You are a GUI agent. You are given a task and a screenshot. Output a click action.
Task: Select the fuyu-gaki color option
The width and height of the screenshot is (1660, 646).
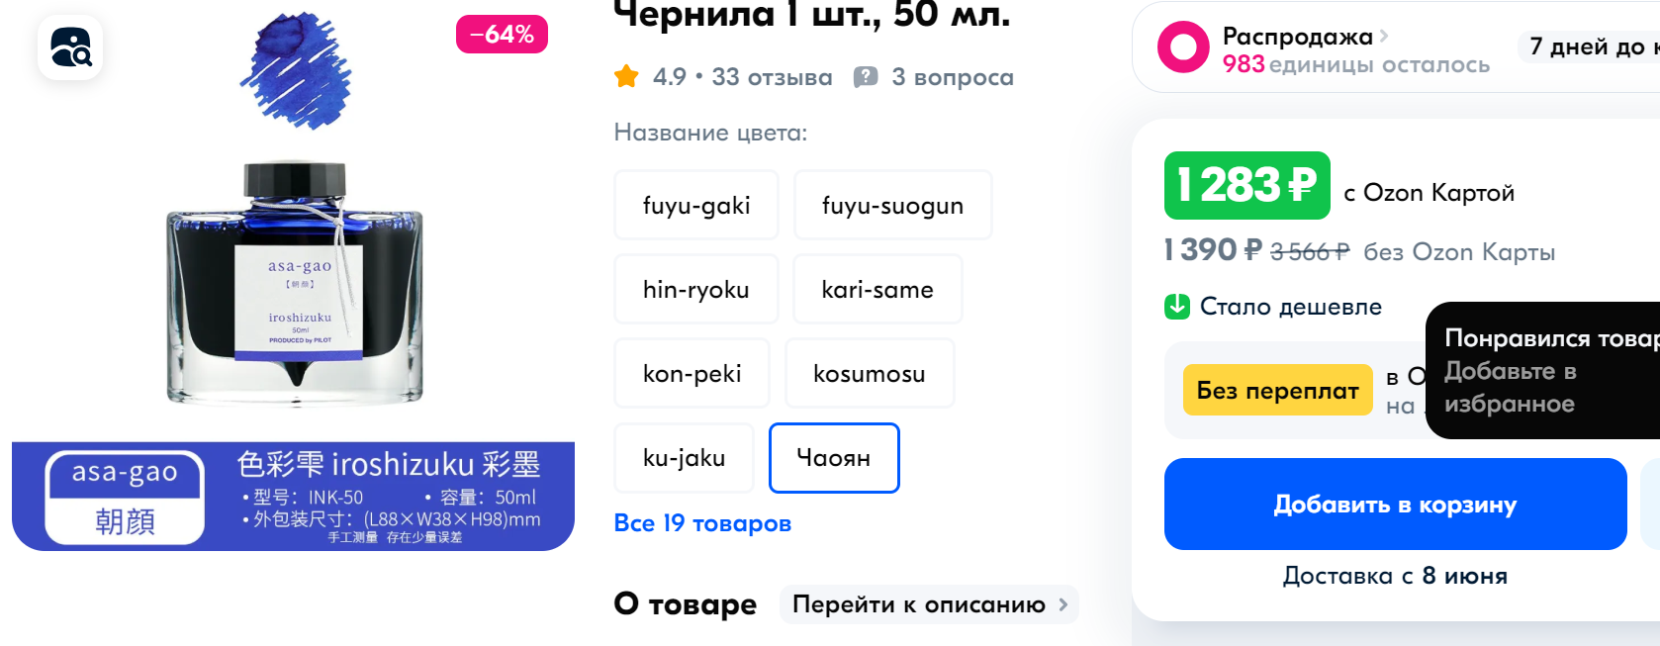point(695,205)
